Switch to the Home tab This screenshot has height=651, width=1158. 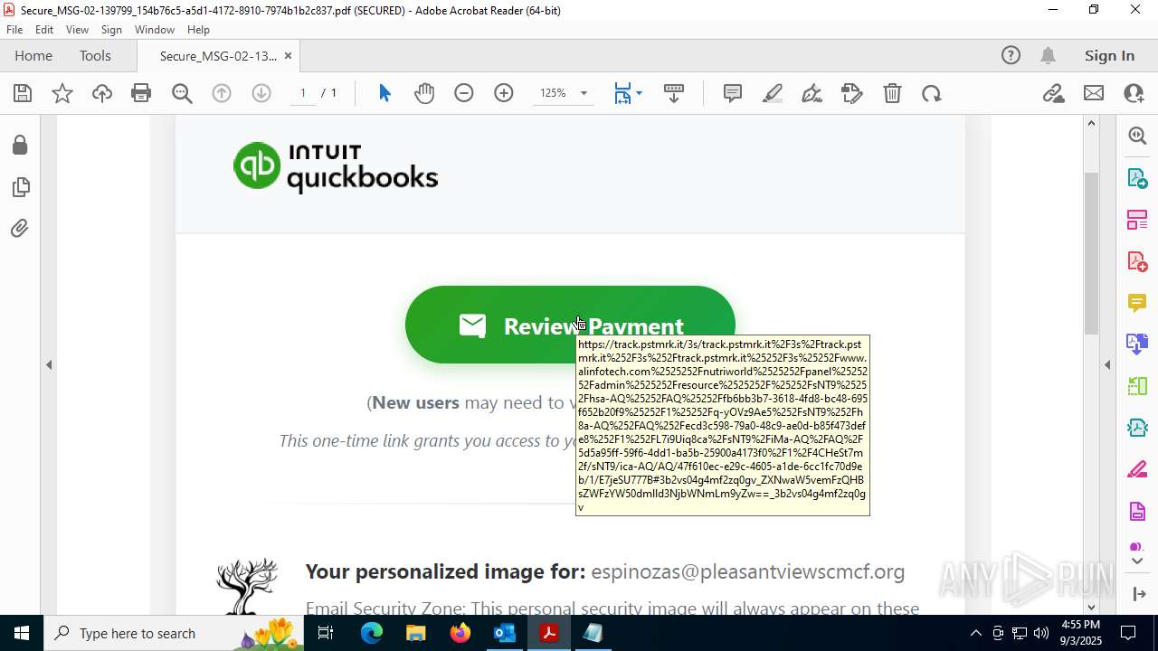click(33, 56)
